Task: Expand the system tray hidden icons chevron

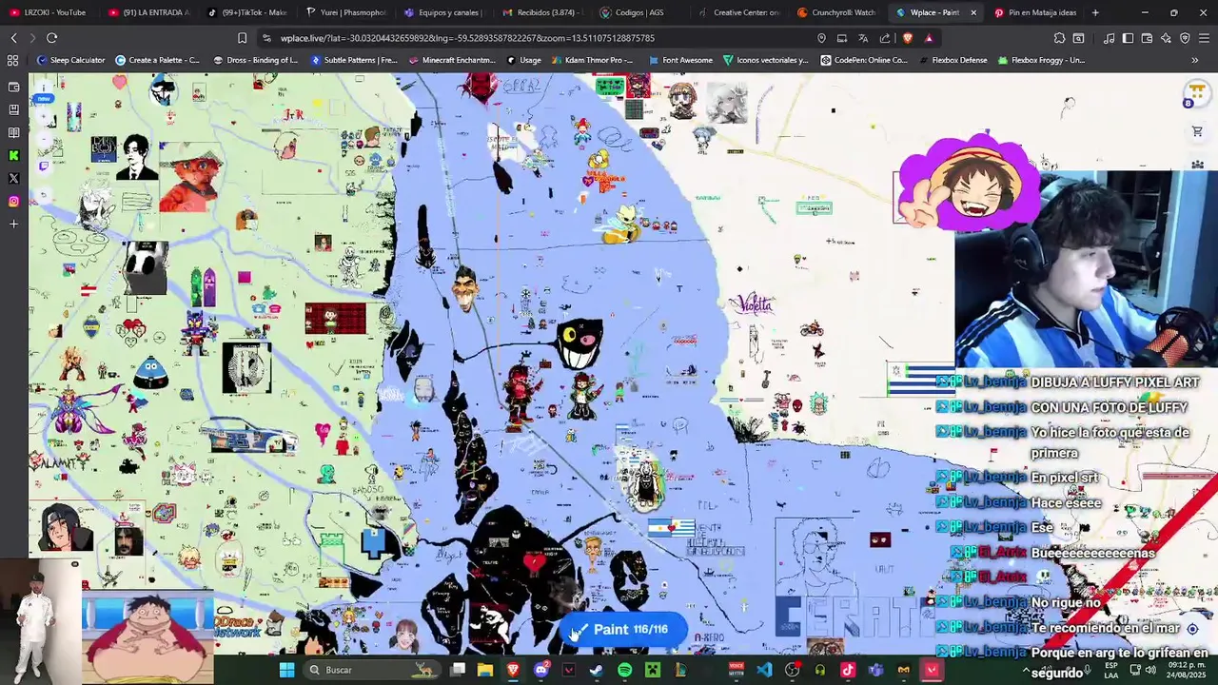Action: pos(1026,670)
